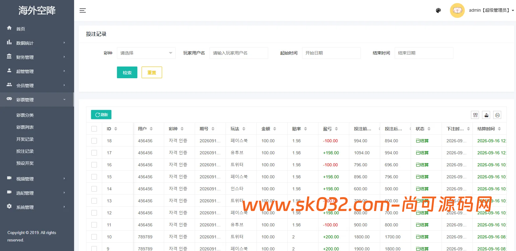Click the person icon for 超管管理
Viewport: 516px width, 251px height.
coord(9,71)
